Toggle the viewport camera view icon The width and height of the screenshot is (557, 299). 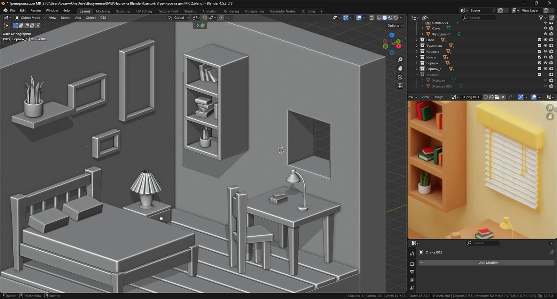coord(400,77)
